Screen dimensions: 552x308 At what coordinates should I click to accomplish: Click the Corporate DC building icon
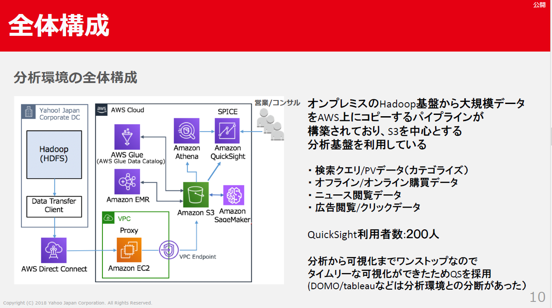tap(29, 113)
